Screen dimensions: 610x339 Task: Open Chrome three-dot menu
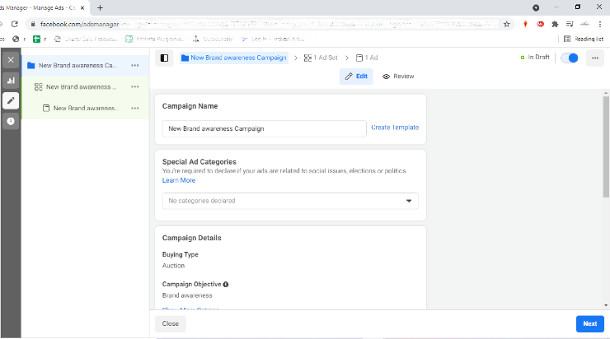pyautogui.click(x=600, y=24)
